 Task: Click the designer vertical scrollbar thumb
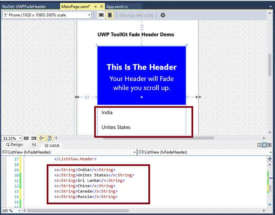point(270,65)
